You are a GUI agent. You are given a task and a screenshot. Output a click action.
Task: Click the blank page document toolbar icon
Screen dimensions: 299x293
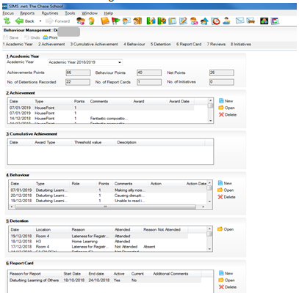[173, 21]
